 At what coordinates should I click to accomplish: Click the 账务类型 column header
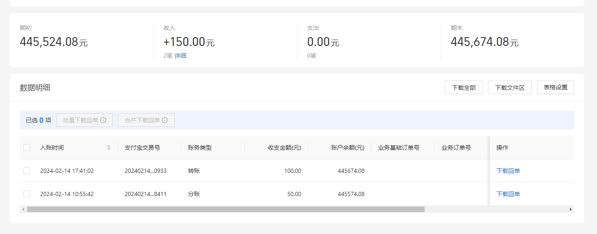200,148
